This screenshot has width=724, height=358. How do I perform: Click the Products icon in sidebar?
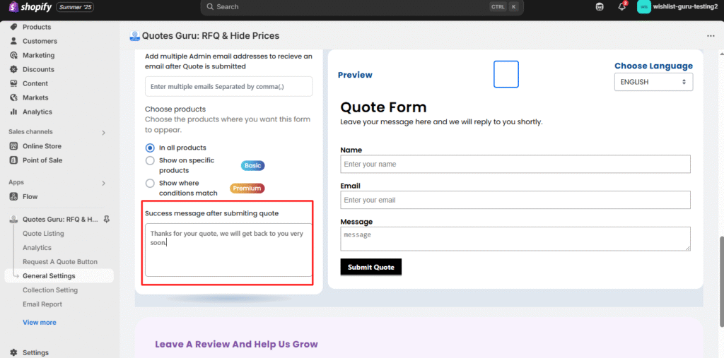[13, 27]
